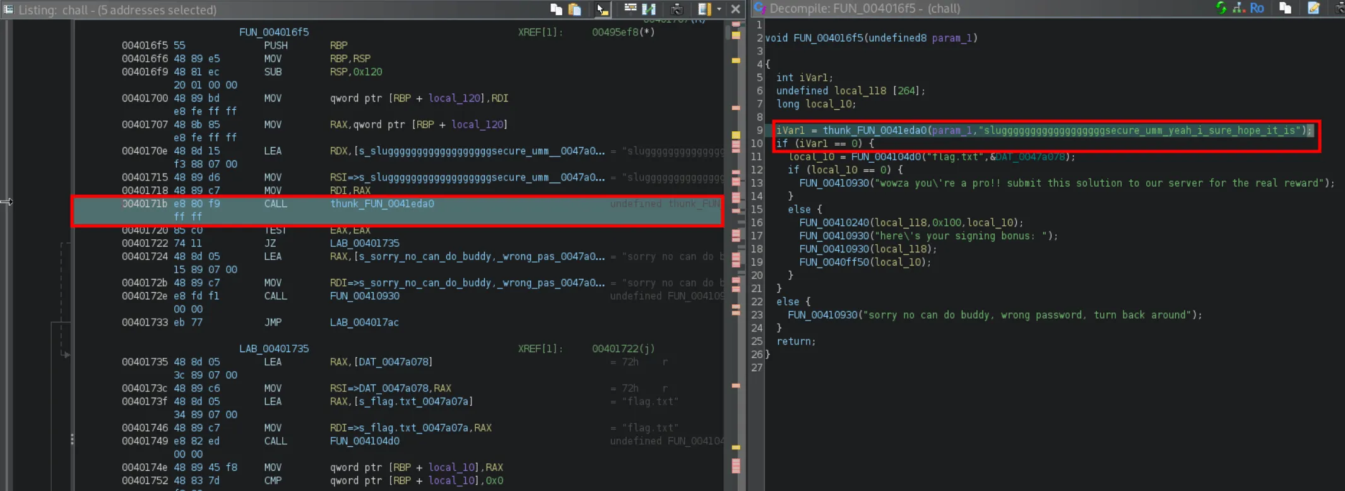Select the LEA RDX instruction at 0040170e
This screenshot has width=1345, height=491.
363,151
